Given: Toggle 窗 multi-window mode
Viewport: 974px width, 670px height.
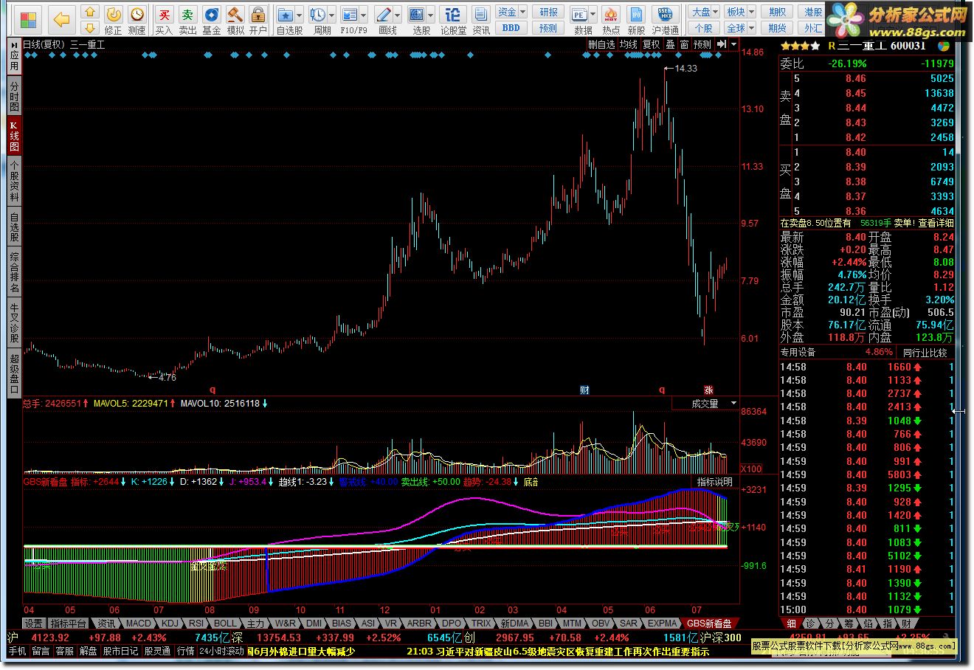Looking at the screenshot, I should tap(684, 44).
